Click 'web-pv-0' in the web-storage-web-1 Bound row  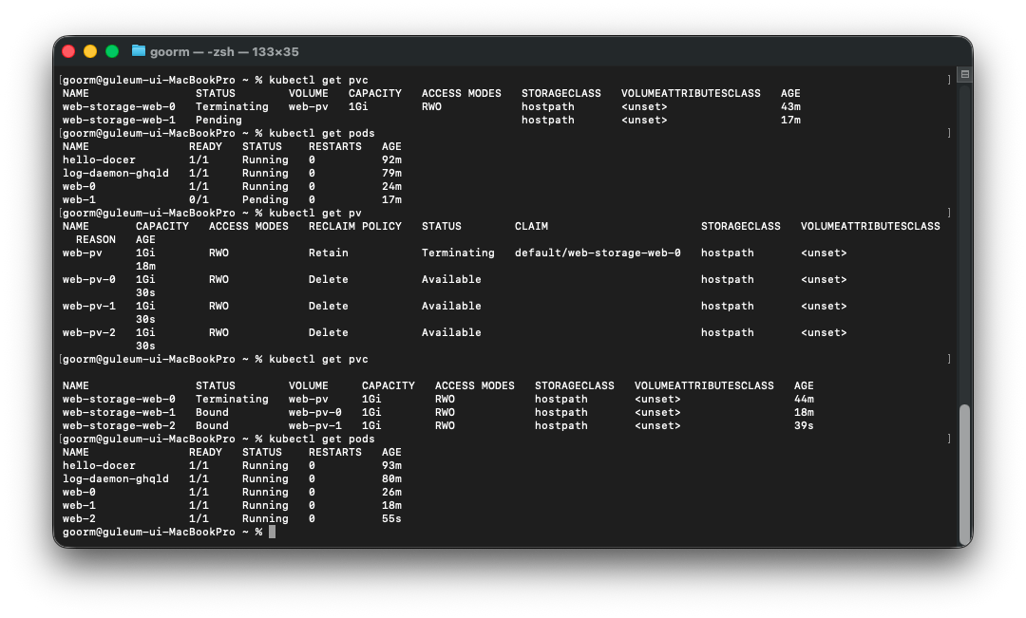pos(314,413)
